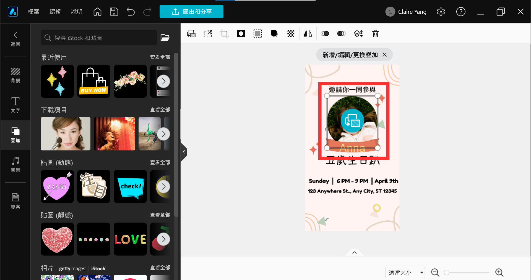The width and height of the screenshot is (531, 280).
Task: Click the zoom slider handle
Action: coord(446,273)
